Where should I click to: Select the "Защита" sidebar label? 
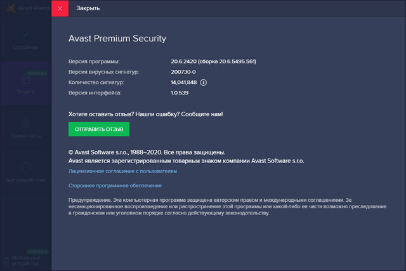click(25, 92)
